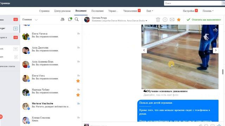Click the chat scrollbar thumb on the right

pos(223,72)
